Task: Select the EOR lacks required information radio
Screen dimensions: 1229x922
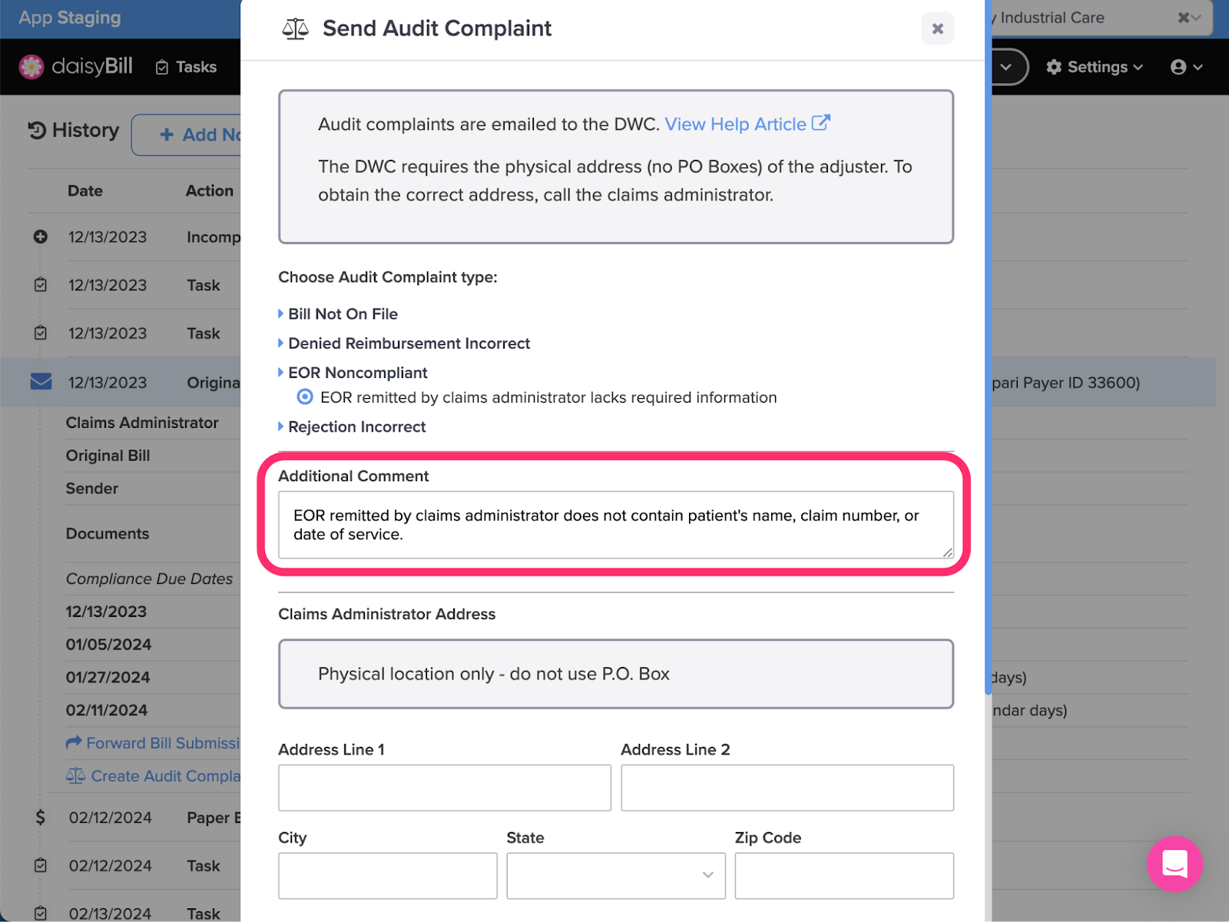Action: pos(305,397)
